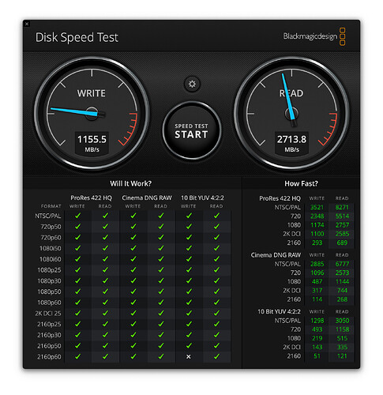
Task: Click the 8271 ProRes NTSC/PAL read value
Action: 342,207
